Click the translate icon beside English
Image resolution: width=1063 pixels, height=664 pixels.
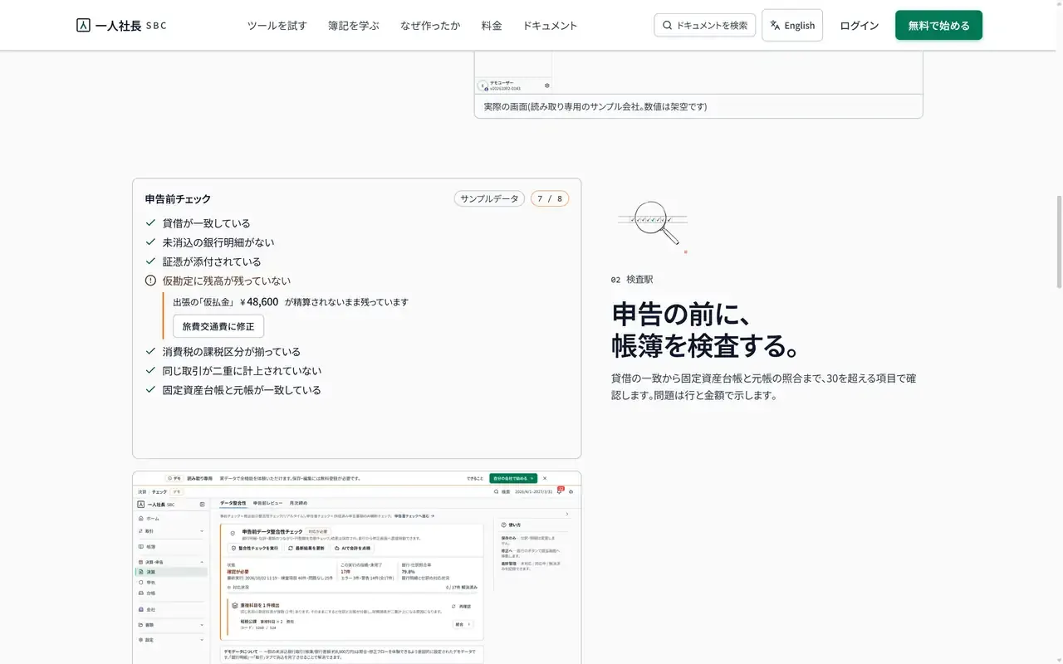point(775,25)
